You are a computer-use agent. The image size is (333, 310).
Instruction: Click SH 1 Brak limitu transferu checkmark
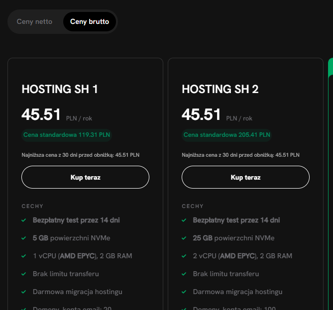pyautogui.click(x=24, y=274)
